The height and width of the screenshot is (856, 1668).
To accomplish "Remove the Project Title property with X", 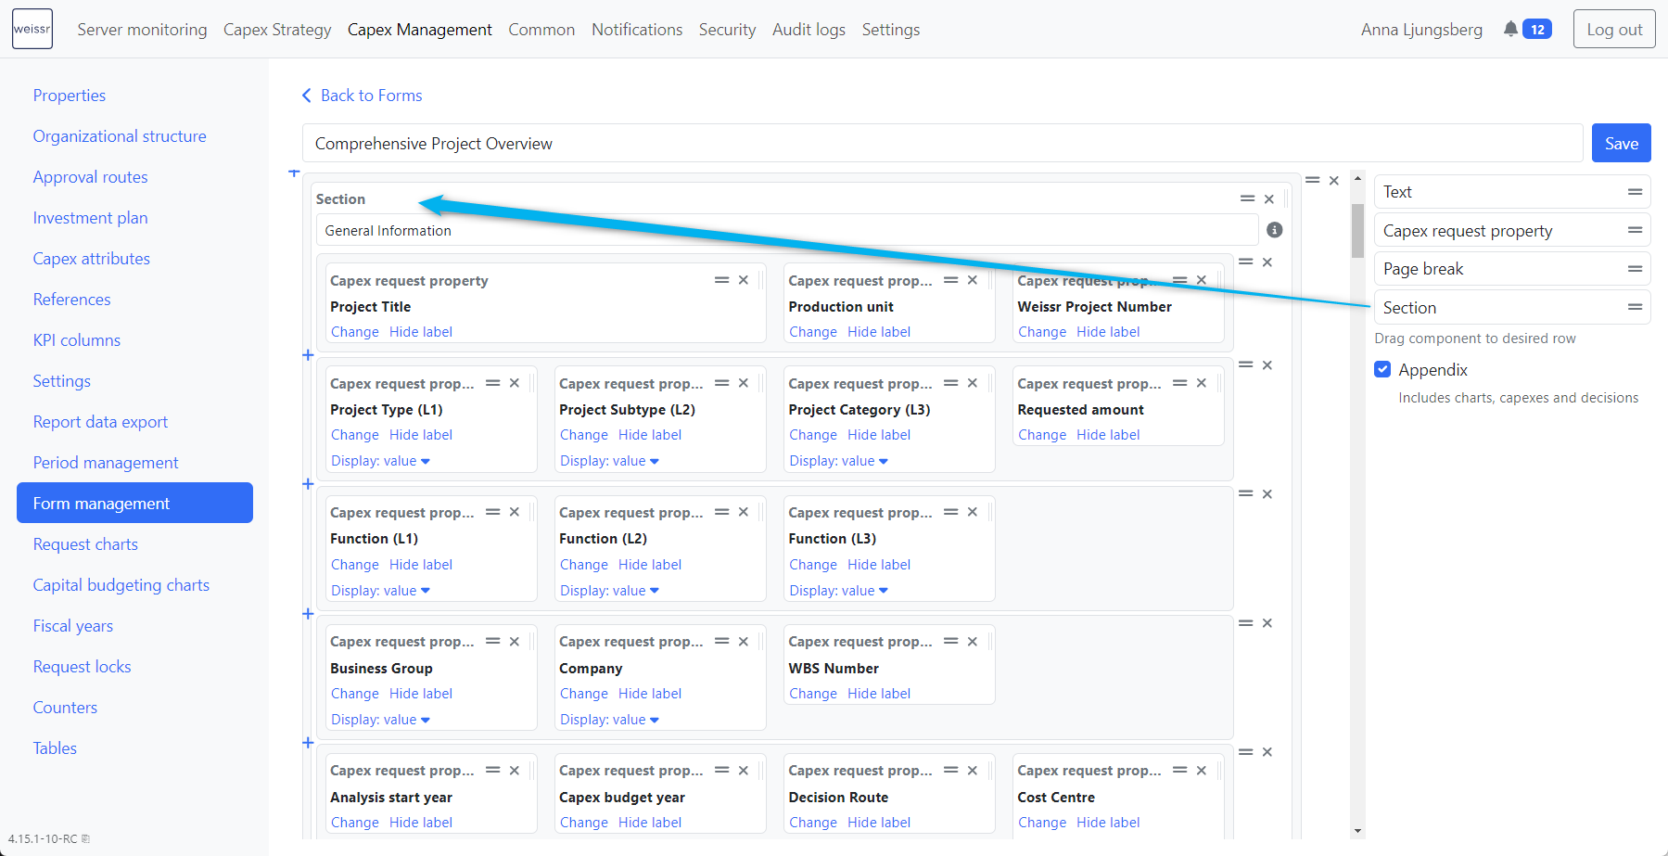I will [x=744, y=280].
